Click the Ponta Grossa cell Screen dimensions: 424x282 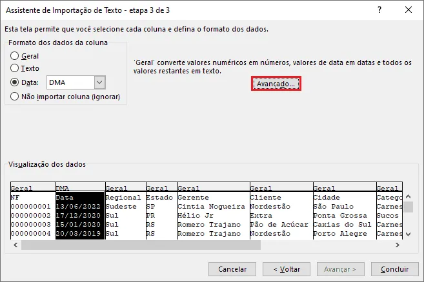[x=340, y=215]
